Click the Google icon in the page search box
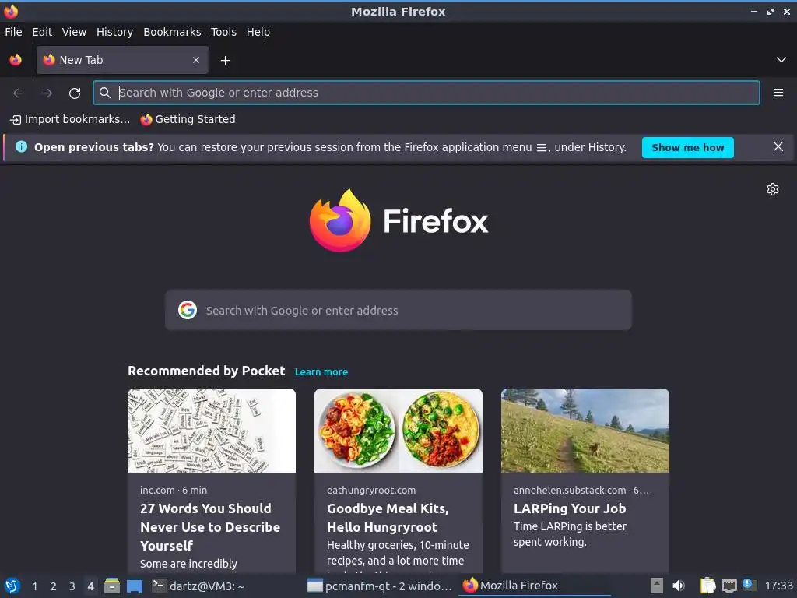The image size is (797, 598). [188, 310]
